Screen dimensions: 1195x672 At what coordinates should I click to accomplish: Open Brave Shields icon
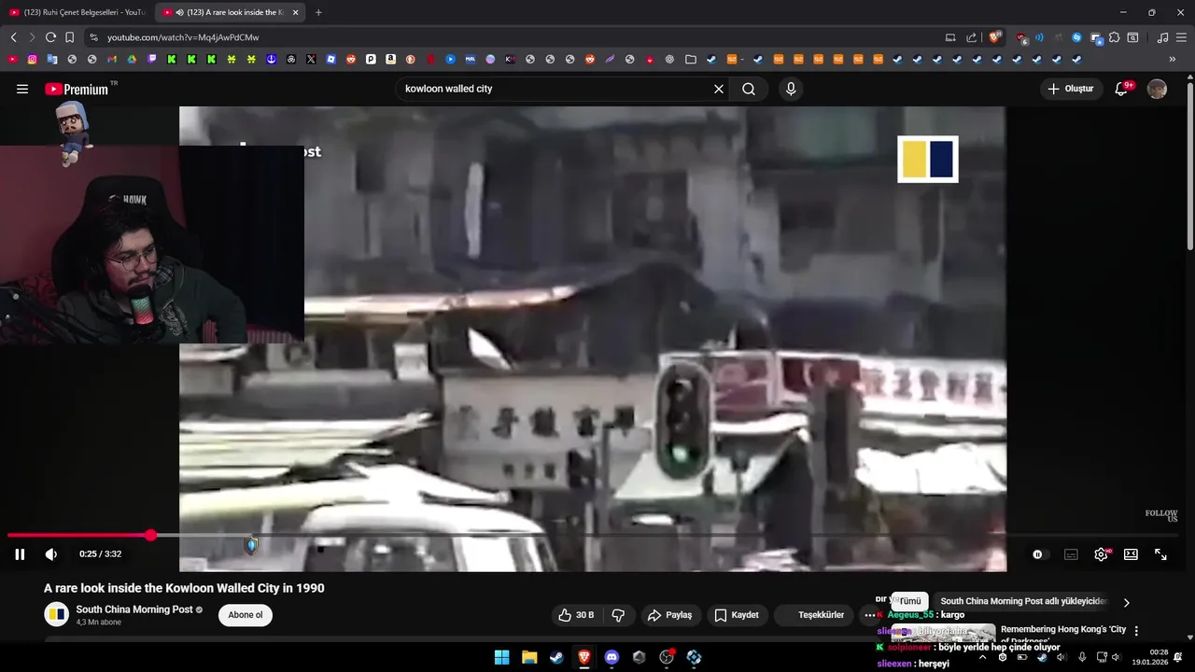[995, 37]
